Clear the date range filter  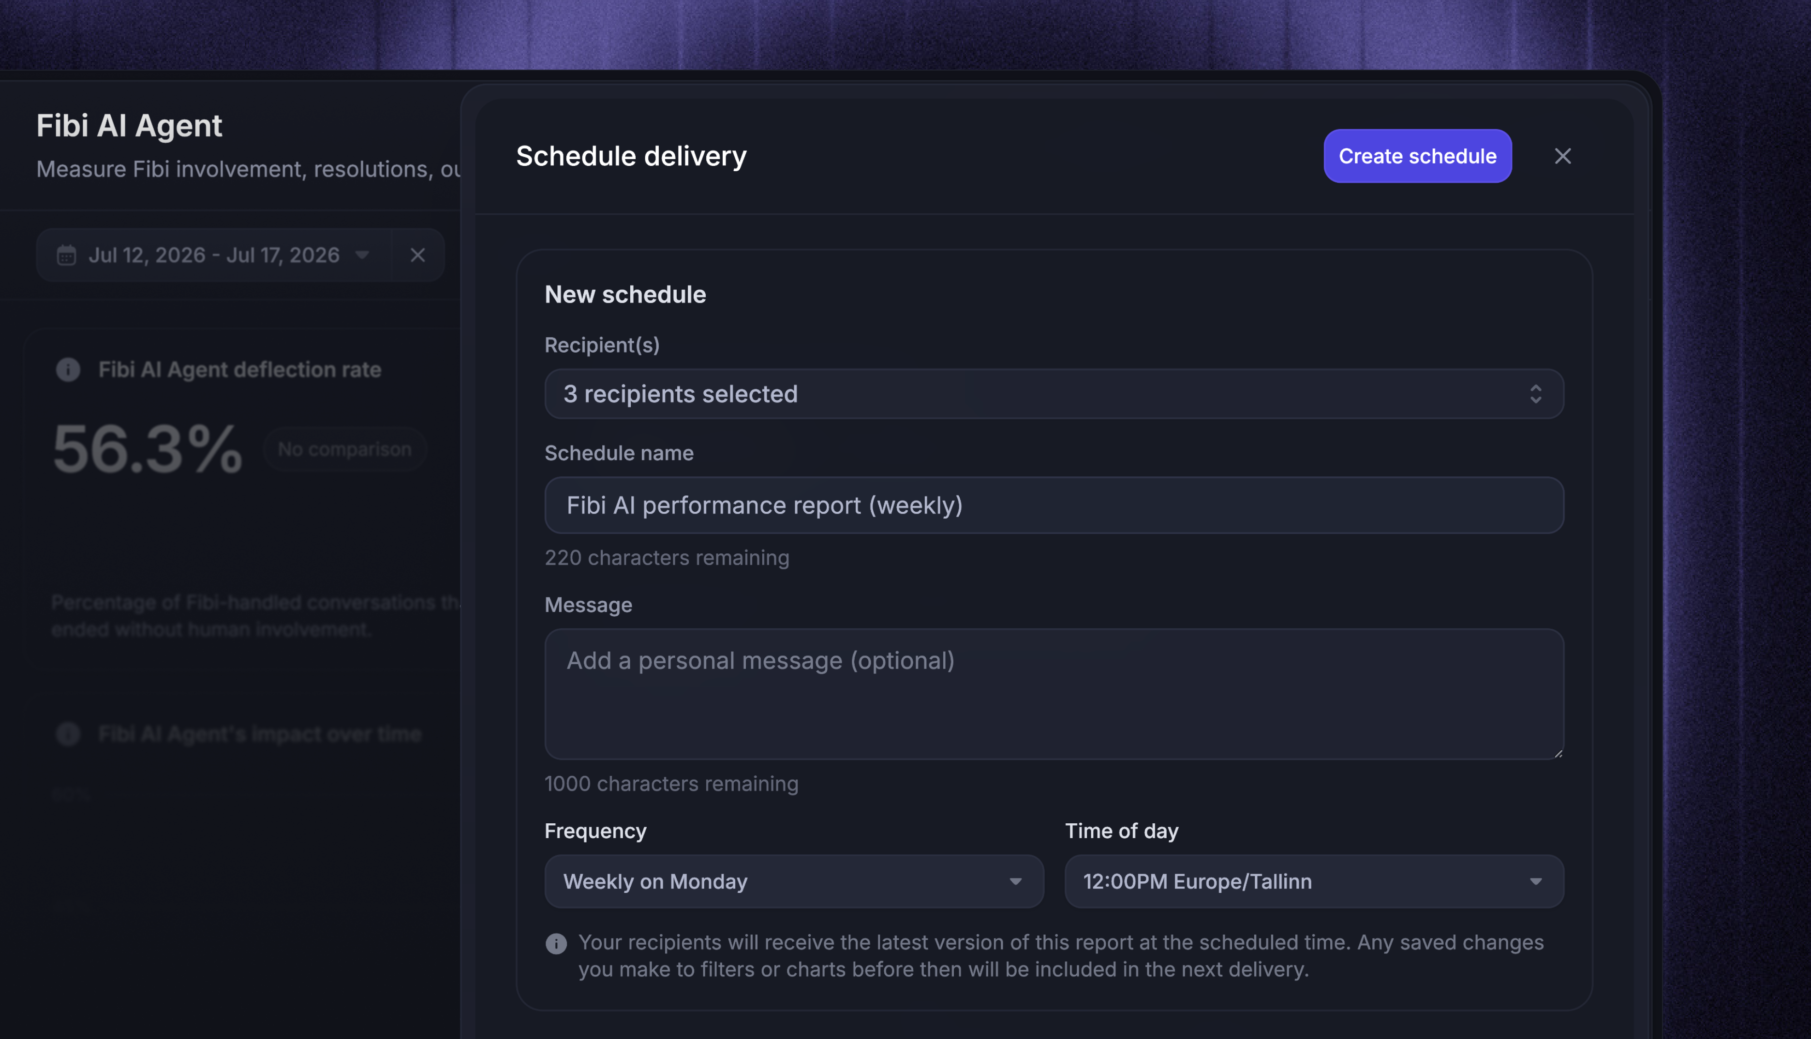coord(417,255)
